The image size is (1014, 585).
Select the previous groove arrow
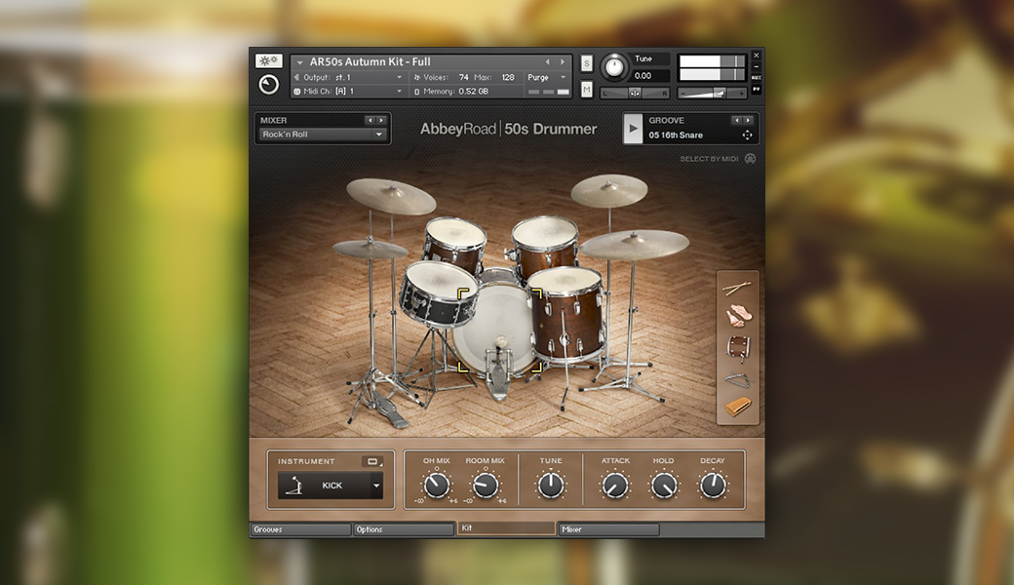[x=736, y=120]
